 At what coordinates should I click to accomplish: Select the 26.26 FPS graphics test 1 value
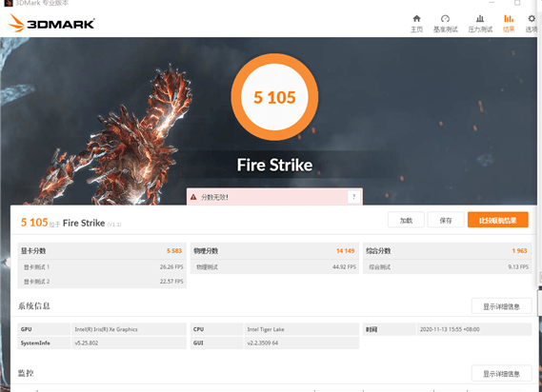point(171,267)
